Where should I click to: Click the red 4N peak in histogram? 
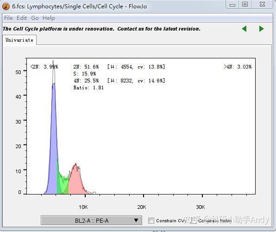[75, 182]
